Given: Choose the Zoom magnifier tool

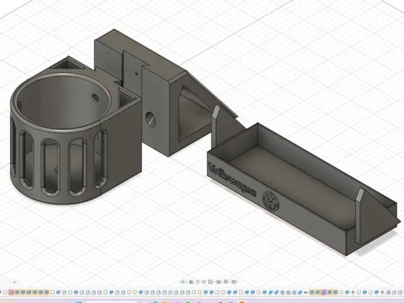Looking at the screenshot, I should (204, 282).
